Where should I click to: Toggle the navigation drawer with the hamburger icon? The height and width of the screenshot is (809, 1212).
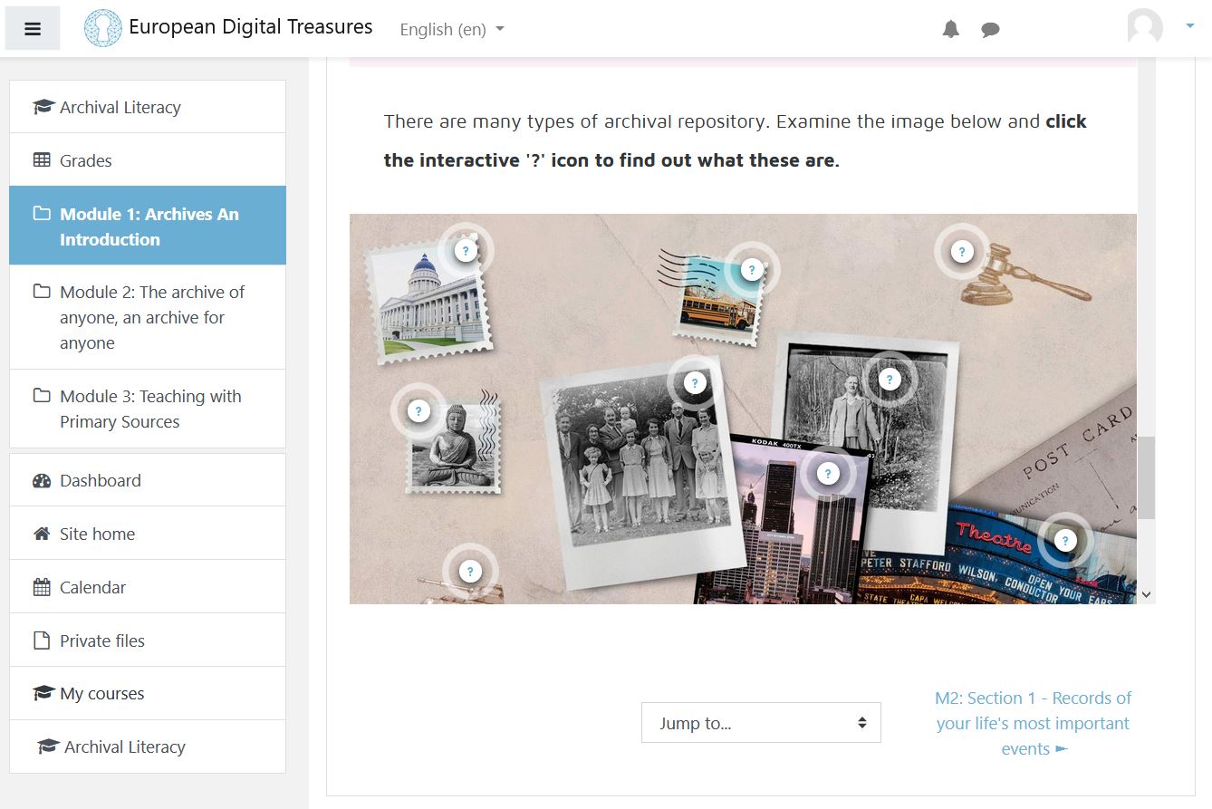point(33,28)
